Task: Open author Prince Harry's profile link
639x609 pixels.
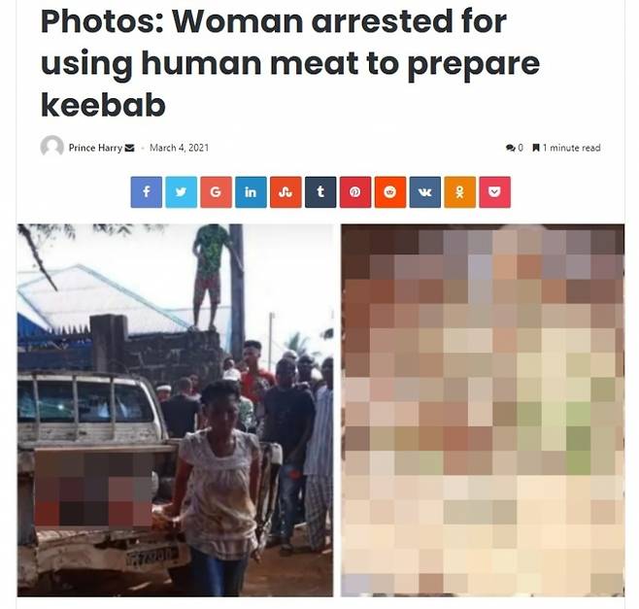Action: click(x=95, y=148)
